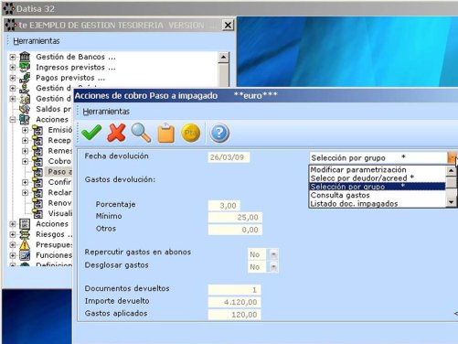Toggle the yellow Pta currency coin
This screenshot has width=458, height=344.
pos(191,133)
